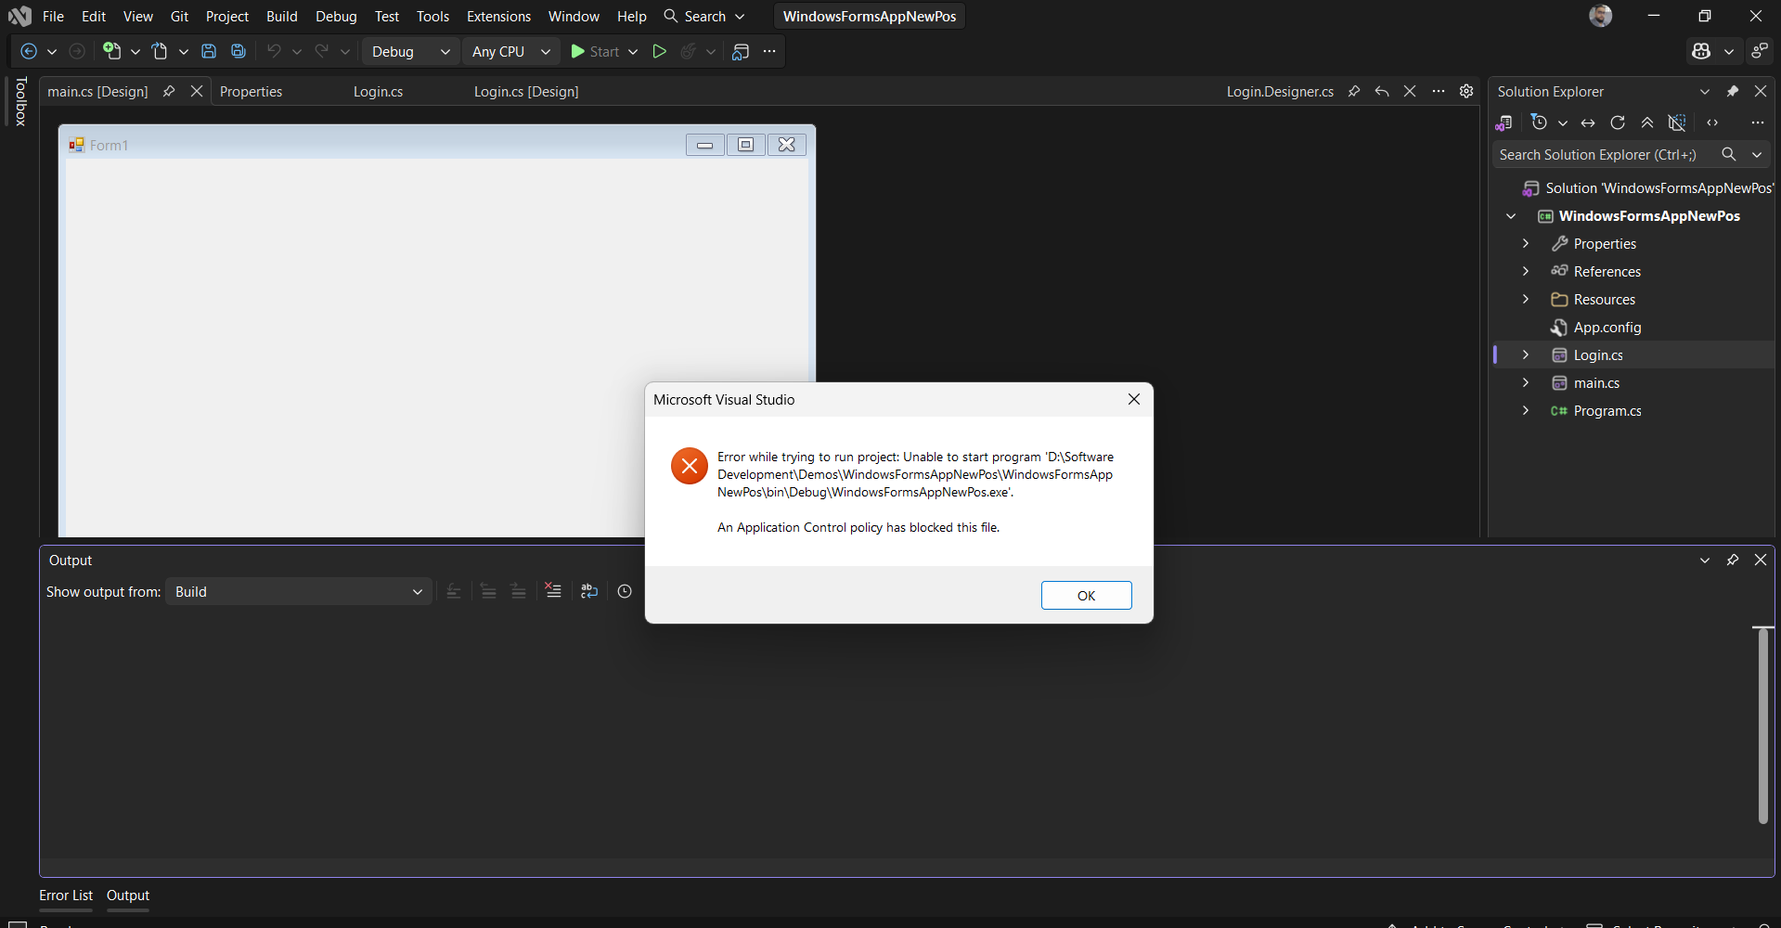
Task: Click the Output window vertical scrollbar
Action: pos(1762,726)
